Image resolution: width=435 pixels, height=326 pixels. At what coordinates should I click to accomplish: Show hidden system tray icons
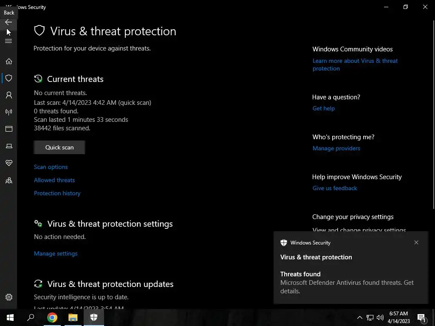point(359,318)
